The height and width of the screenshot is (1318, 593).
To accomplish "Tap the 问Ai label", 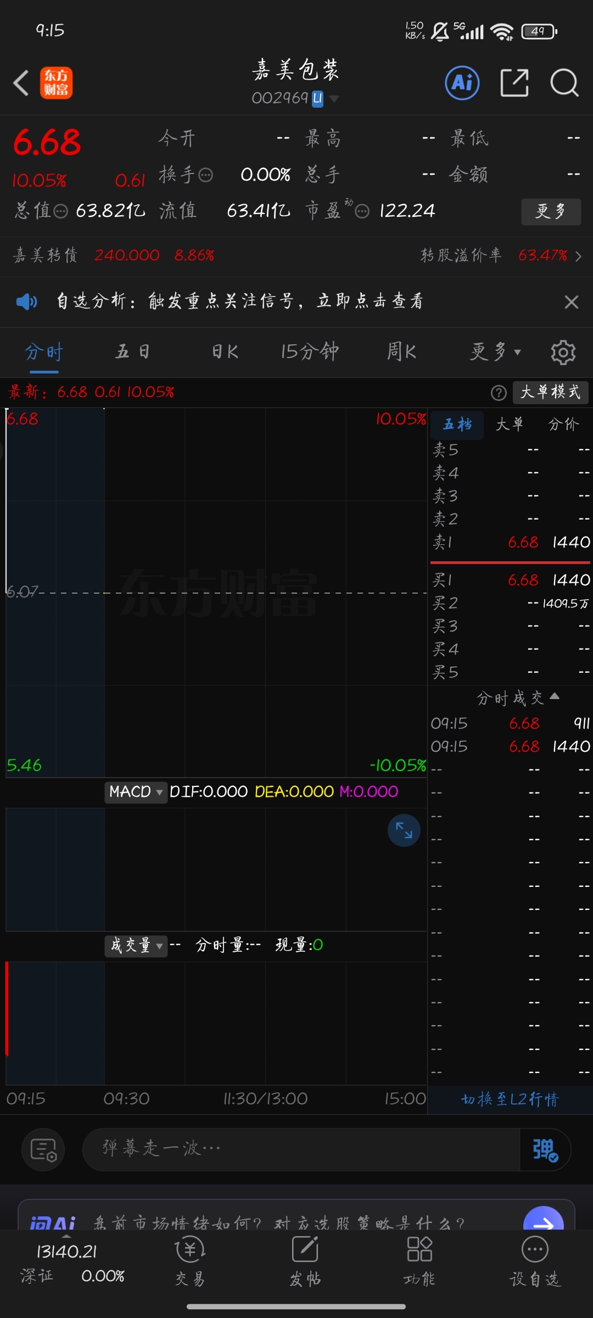I will 53,1221.
